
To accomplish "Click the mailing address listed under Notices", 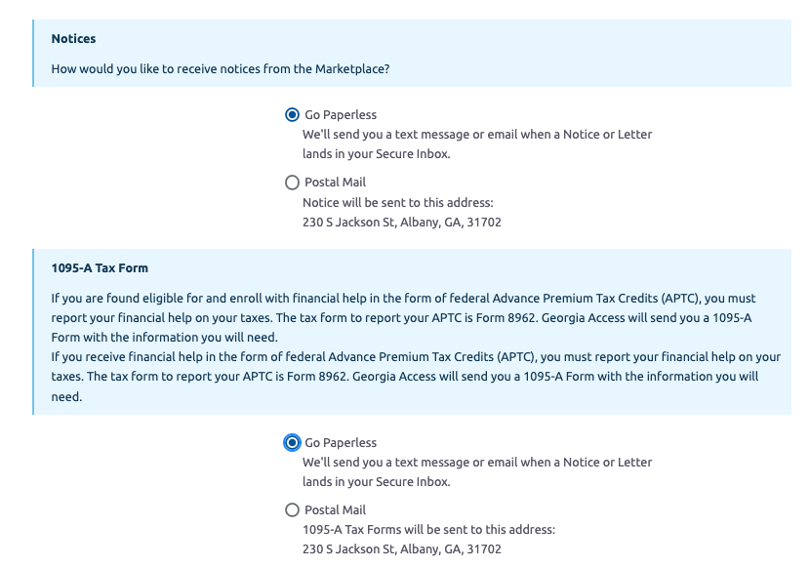I will click(402, 223).
